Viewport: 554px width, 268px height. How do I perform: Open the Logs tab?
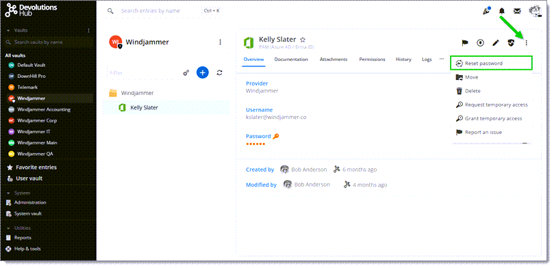pyautogui.click(x=427, y=59)
